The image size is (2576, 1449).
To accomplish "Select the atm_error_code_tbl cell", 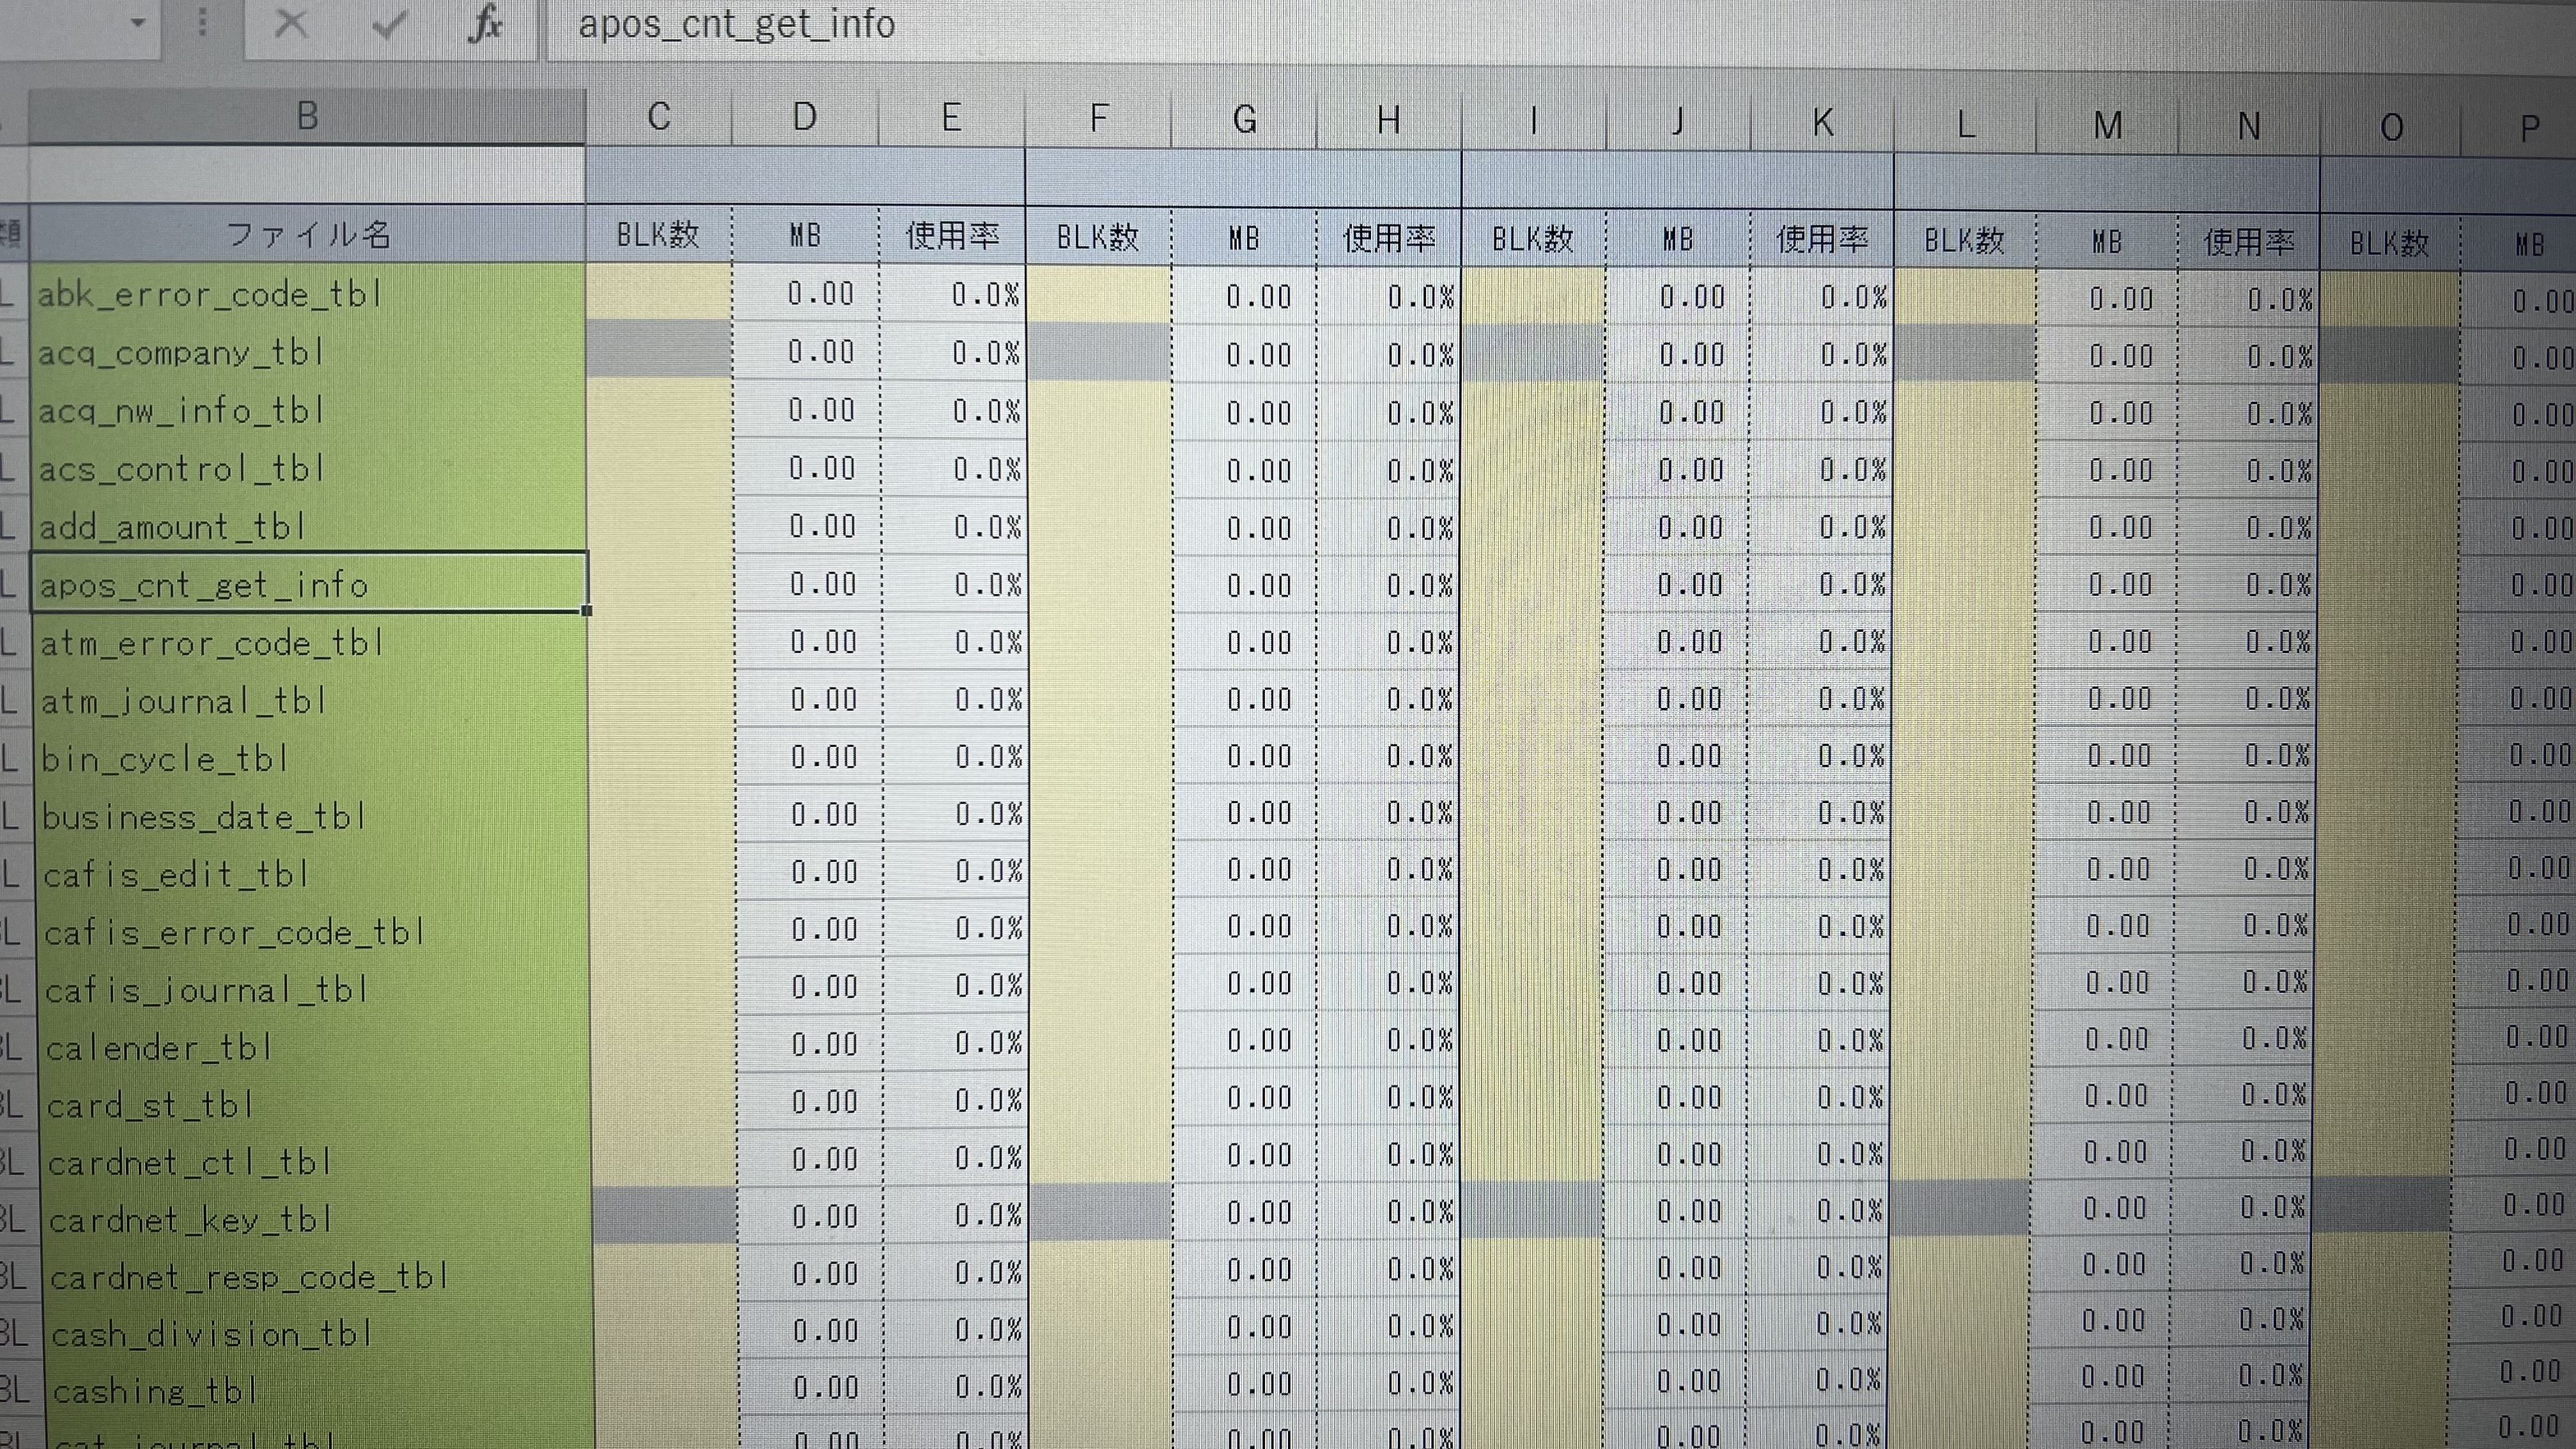I will pyautogui.click(x=312, y=642).
